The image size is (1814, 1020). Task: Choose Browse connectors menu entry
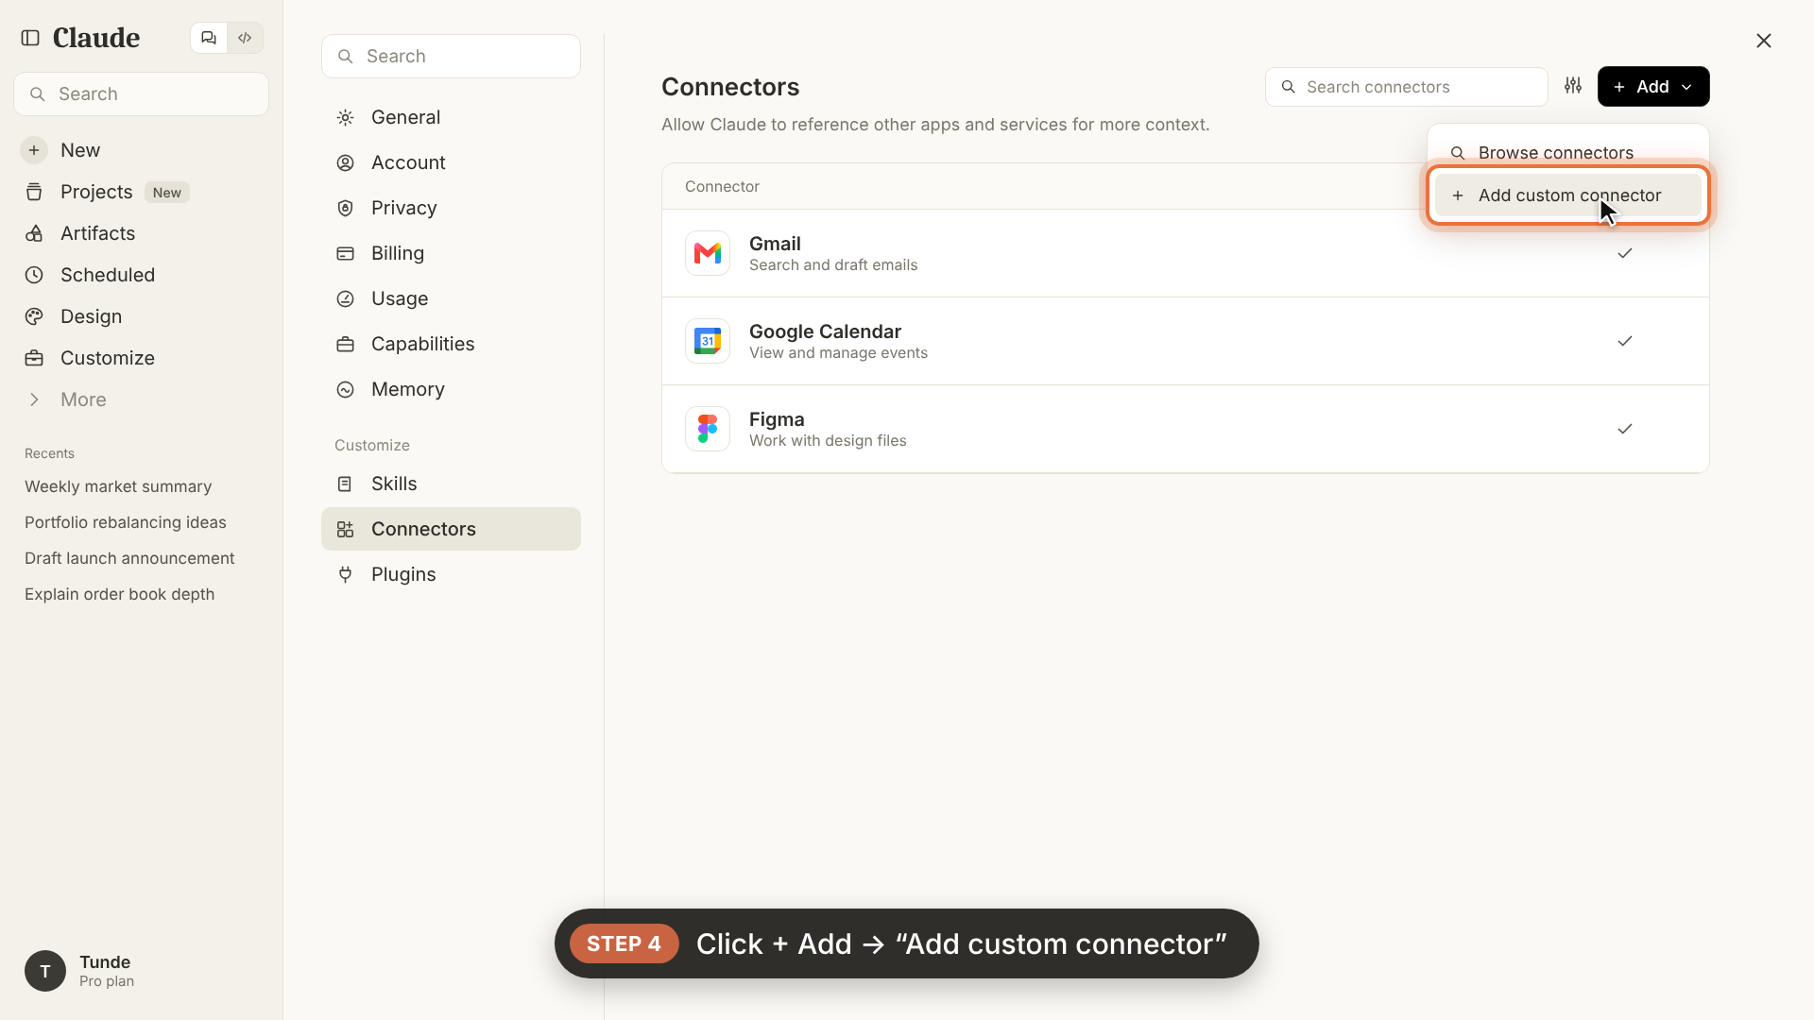click(x=1568, y=152)
